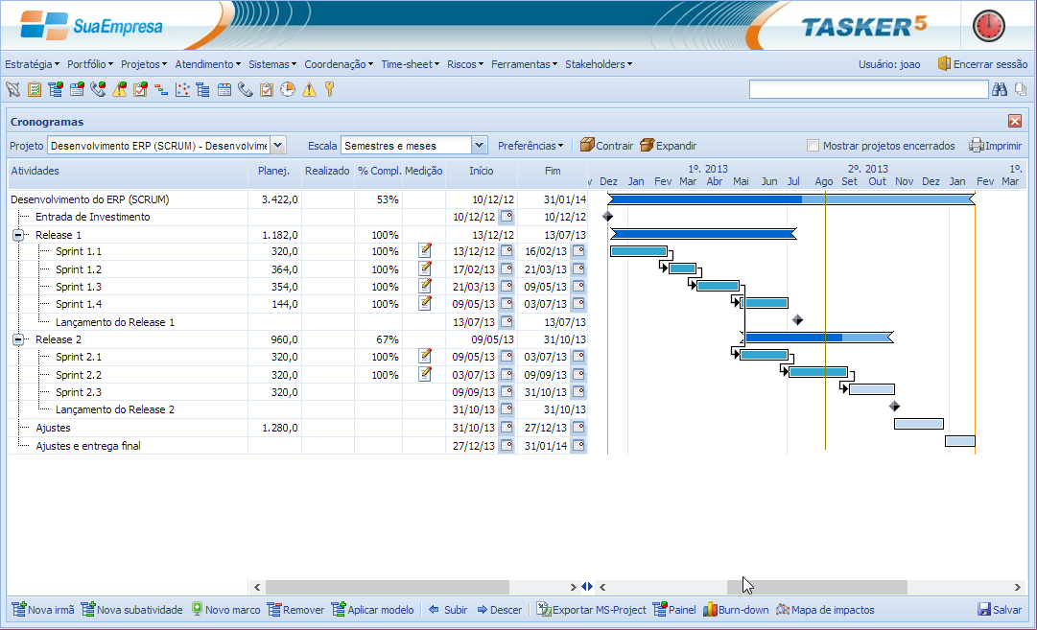Click the Nova irmã button
This screenshot has width=1037, height=630.
coord(43,610)
